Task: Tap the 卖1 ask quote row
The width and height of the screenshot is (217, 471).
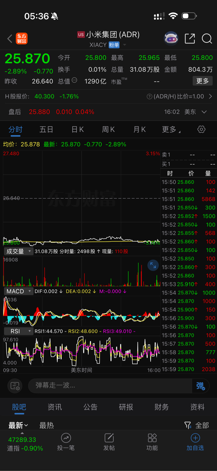Action: click(x=188, y=155)
